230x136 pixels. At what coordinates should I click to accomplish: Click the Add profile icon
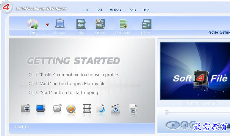point(123,24)
